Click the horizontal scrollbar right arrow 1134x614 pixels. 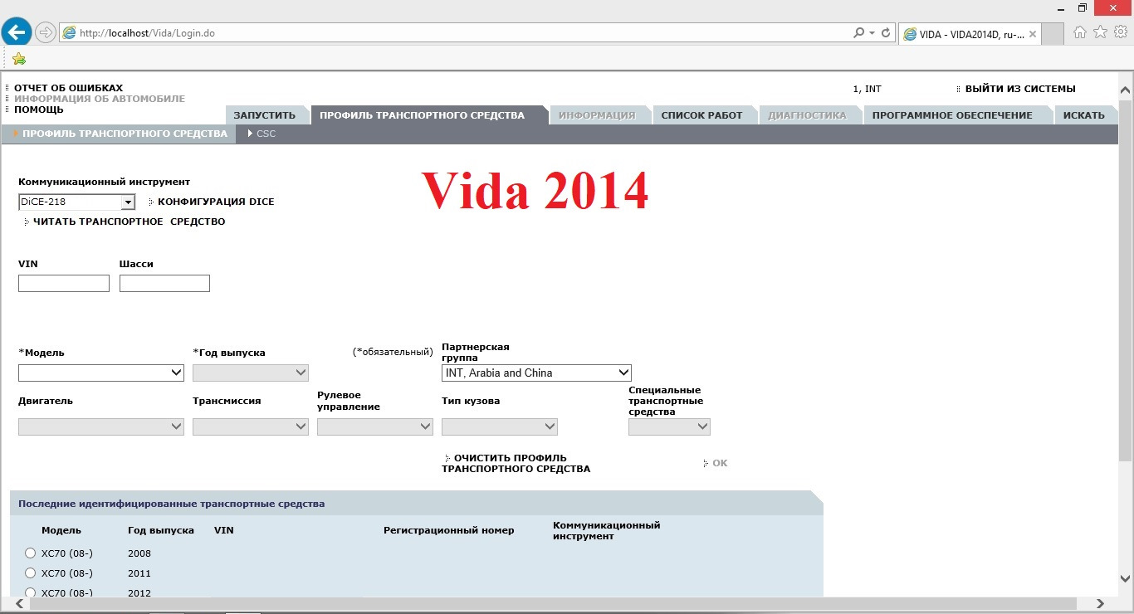1101,604
